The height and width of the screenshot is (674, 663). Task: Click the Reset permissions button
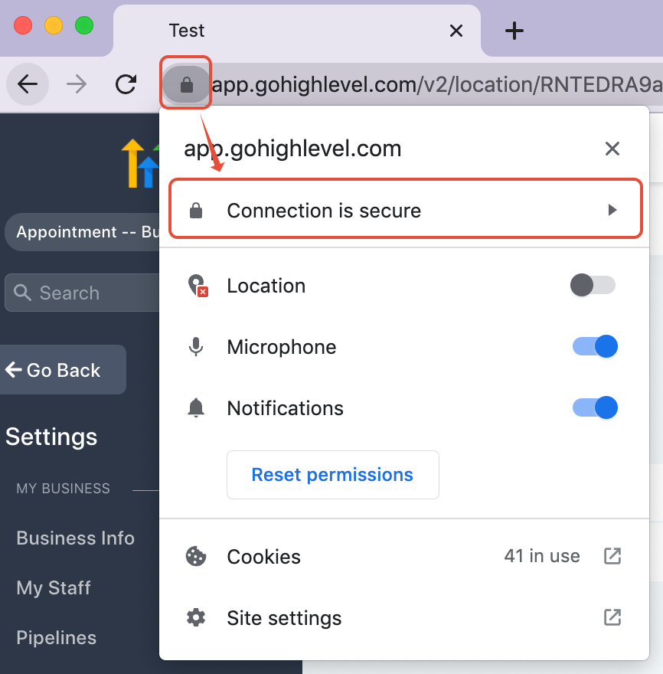pyautogui.click(x=332, y=475)
